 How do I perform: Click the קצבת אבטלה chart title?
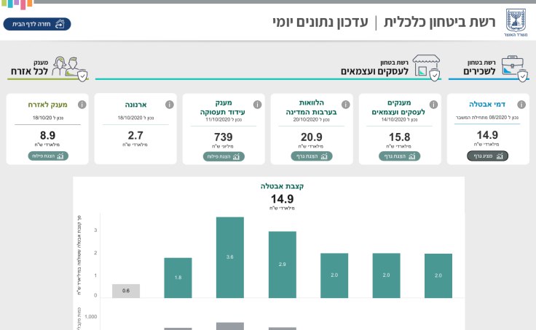click(x=282, y=186)
